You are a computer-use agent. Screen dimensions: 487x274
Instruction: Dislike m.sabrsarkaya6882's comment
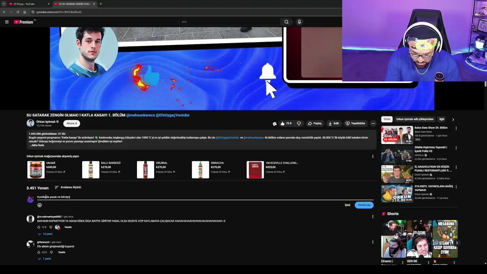tap(51, 227)
